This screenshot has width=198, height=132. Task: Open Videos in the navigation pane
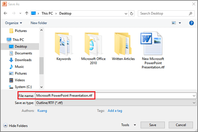(x=17, y=80)
